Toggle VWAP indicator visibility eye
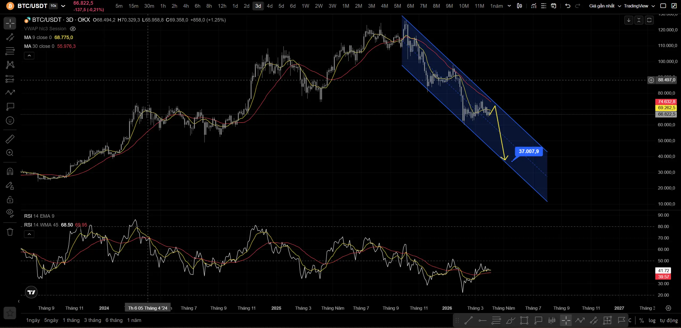The image size is (681, 328). (x=73, y=29)
